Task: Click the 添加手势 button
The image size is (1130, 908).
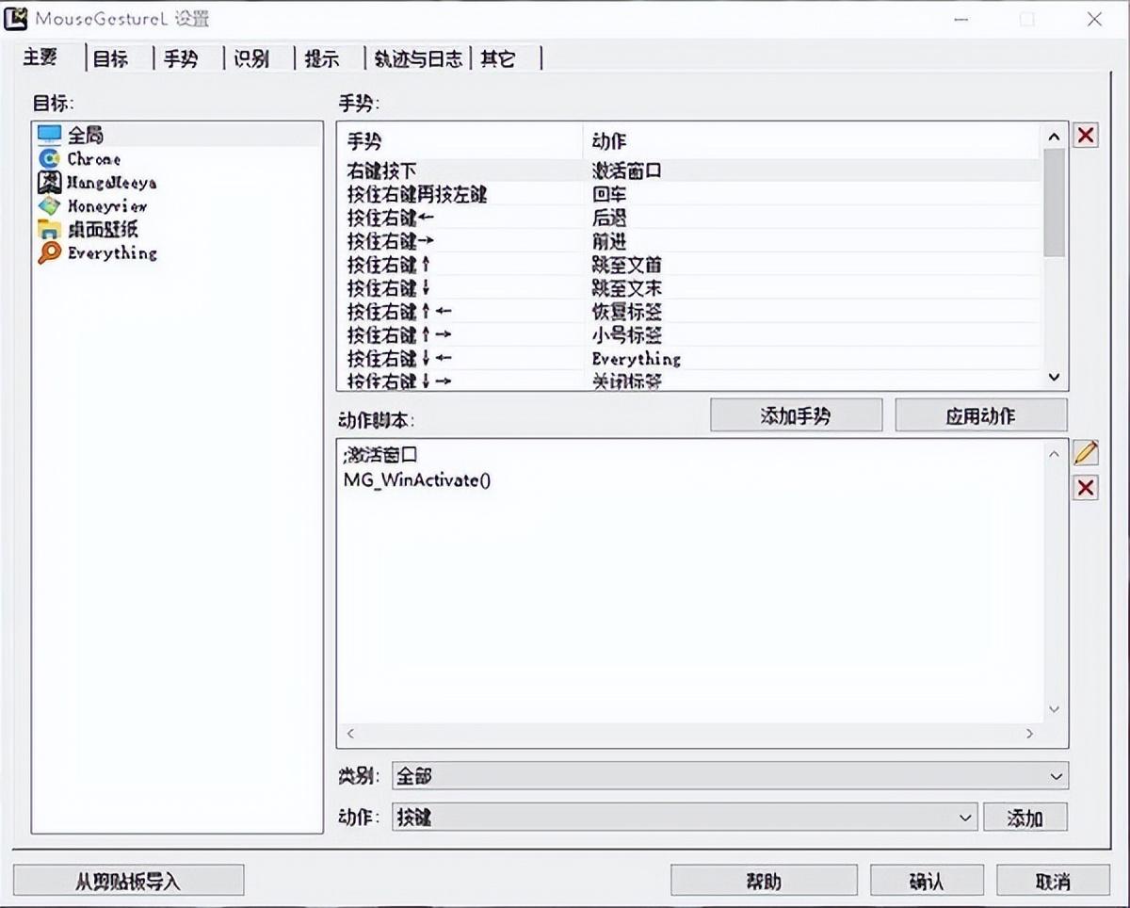Action: tap(796, 415)
